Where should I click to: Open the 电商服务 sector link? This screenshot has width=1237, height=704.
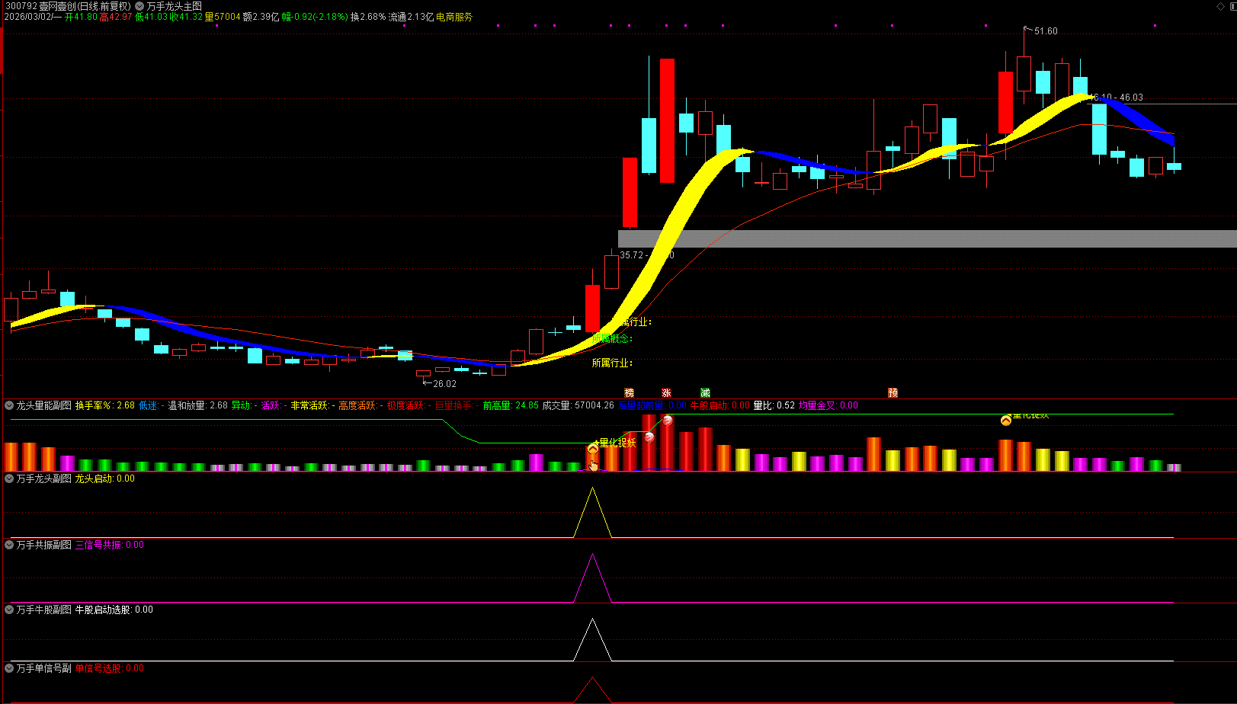454,17
